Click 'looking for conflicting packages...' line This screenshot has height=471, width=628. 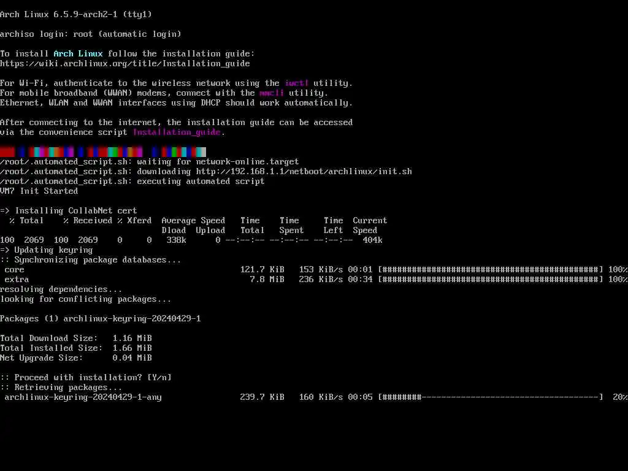coord(86,299)
